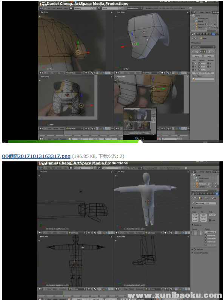The height and width of the screenshot is (300, 223).
Task: Open Playback menu in top screenshot timeline
Action: pyautogui.click(x=63, y=139)
